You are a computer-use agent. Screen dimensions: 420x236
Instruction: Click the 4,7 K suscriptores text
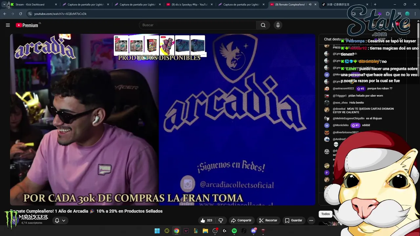point(32,223)
